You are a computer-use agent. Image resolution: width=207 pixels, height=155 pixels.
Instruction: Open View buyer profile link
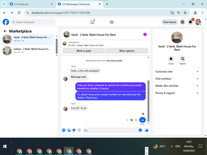pos(114,61)
